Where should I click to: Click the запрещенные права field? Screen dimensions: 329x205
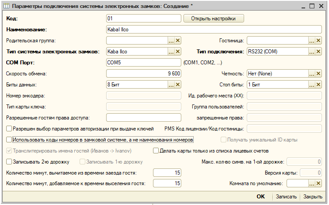(284, 118)
